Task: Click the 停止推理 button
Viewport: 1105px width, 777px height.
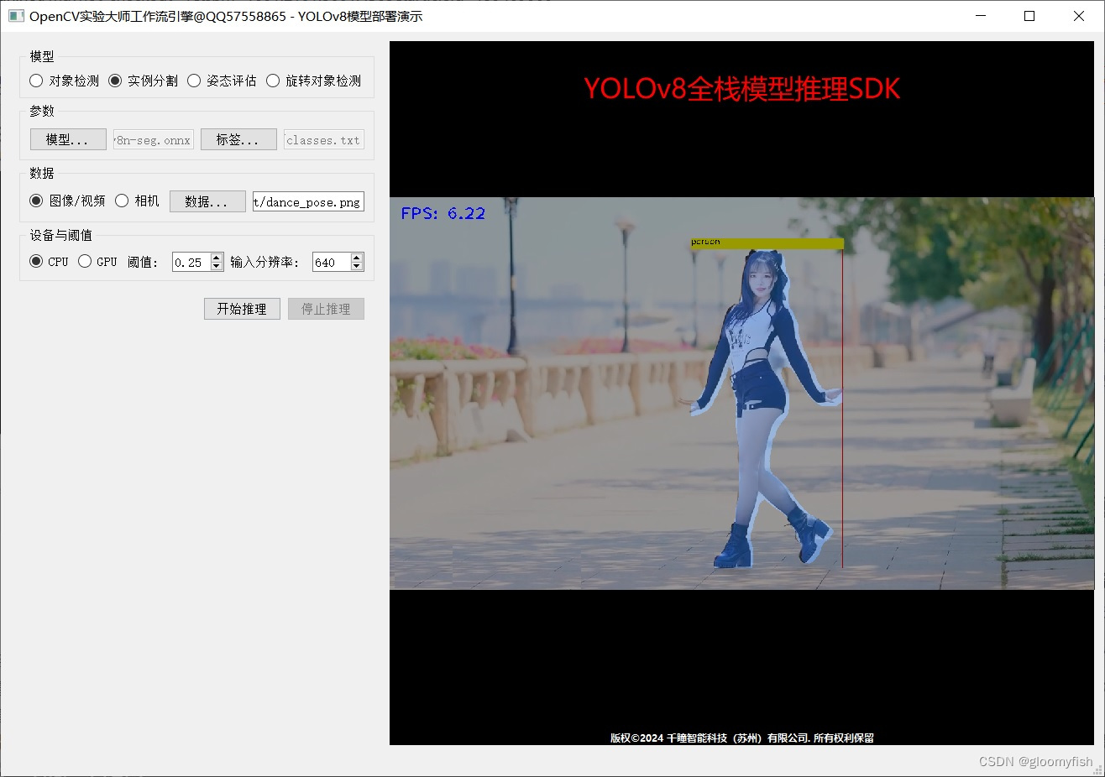Action: point(326,308)
